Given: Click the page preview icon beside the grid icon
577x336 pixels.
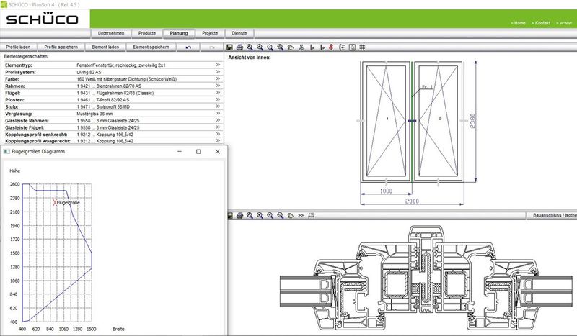Looking at the screenshot, I should [352, 47].
